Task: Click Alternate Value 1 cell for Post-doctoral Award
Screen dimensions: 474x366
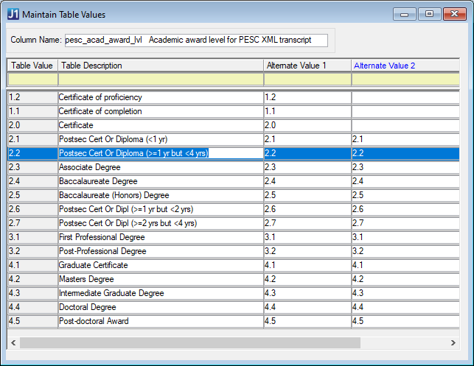Action: 307,321
